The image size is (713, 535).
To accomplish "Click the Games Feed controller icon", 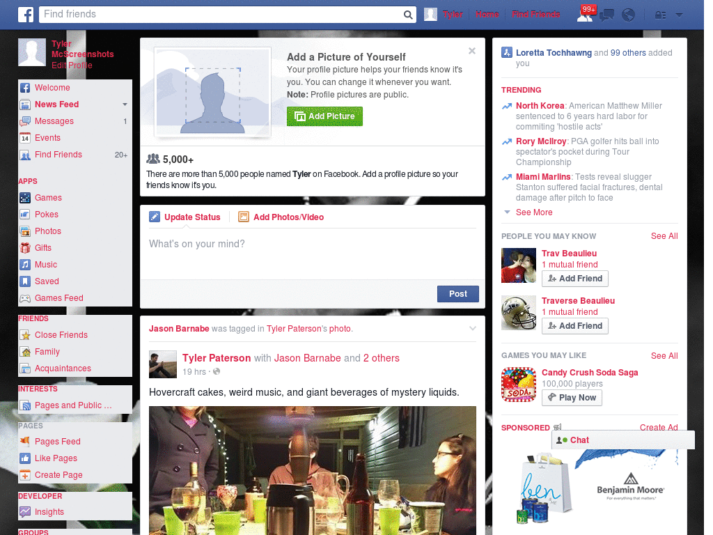I will pyautogui.click(x=25, y=298).
